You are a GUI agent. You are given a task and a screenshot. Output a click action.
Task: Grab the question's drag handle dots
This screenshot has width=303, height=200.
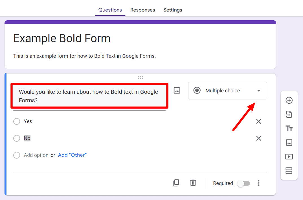point(140,77)
